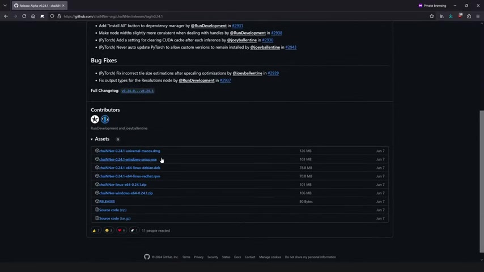
Task: Click the joeyballentine contributor avatar
Action: point(105,120)
